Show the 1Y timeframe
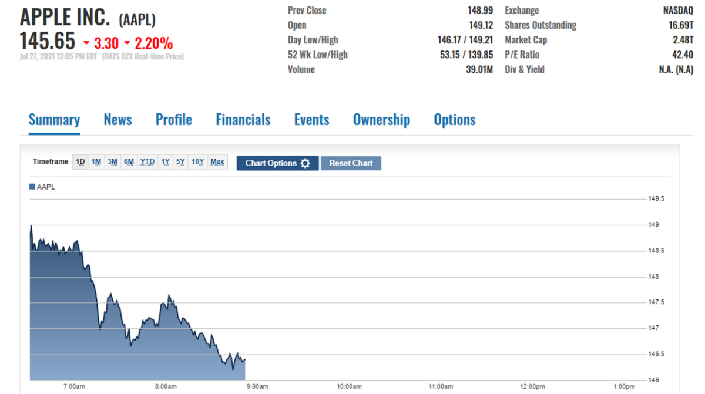This screenshot has width=705, height=394. (165, 162)
